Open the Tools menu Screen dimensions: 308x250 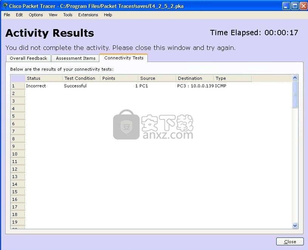point(68,15)
